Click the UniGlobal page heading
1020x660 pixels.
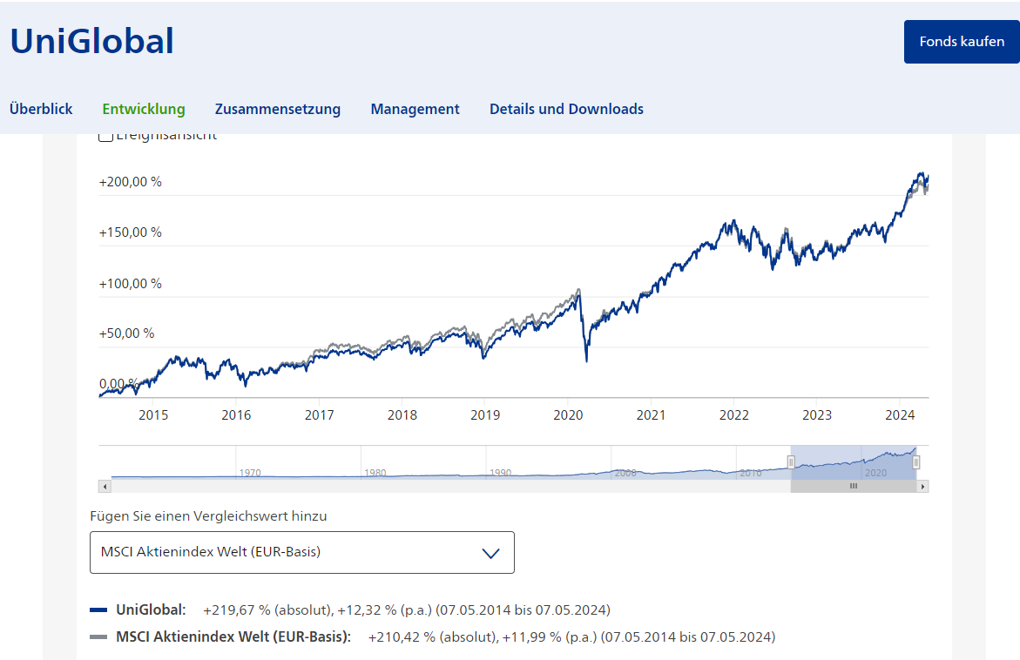tap(92, 41)
